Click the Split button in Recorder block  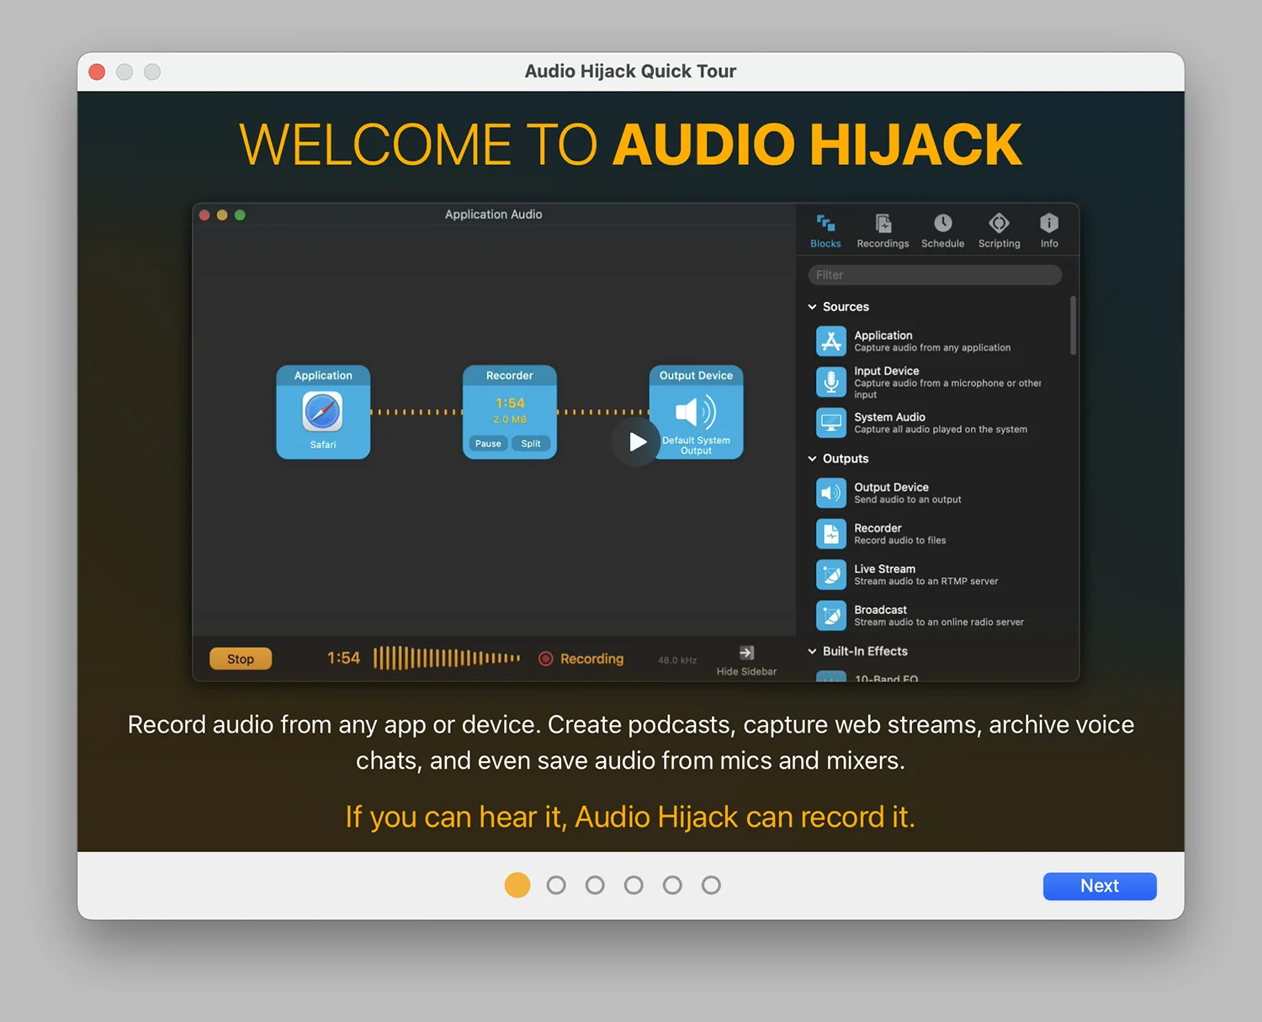[531, 443]
